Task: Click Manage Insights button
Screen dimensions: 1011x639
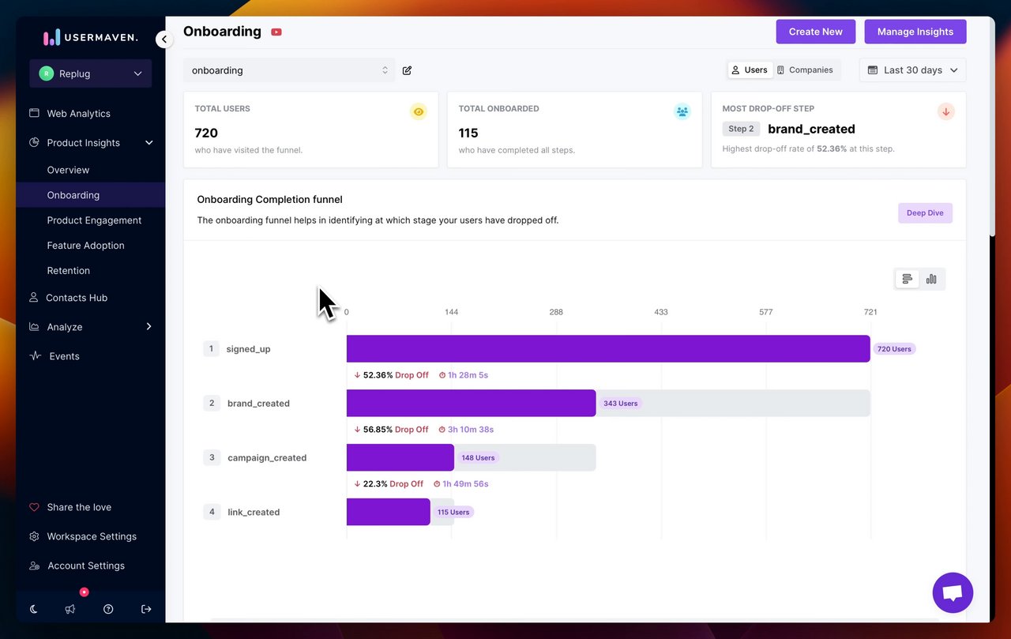Action: (915, 32)
